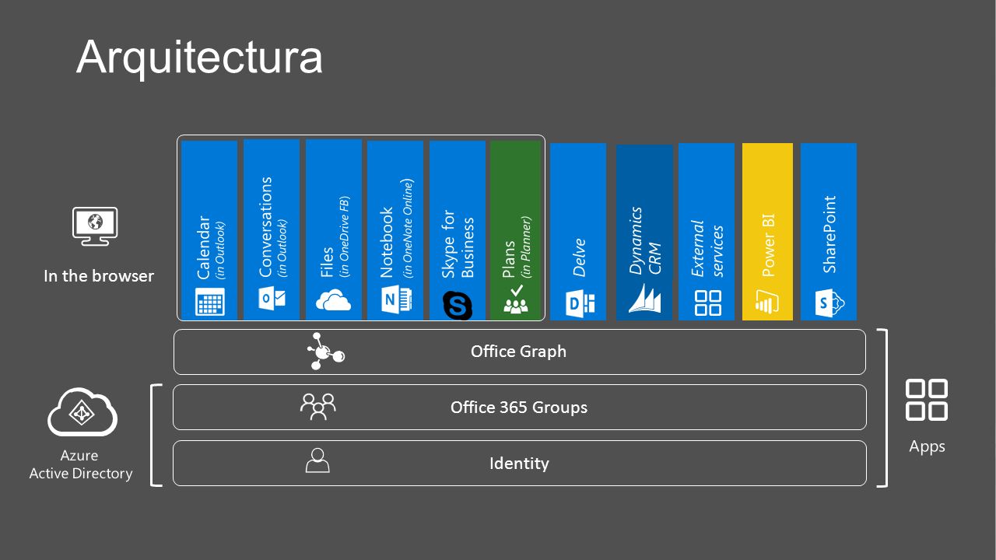This screenshot has height=560, width=996.
Task: Select the Office 365 Groups layer bar
Action: coord(520,407)
